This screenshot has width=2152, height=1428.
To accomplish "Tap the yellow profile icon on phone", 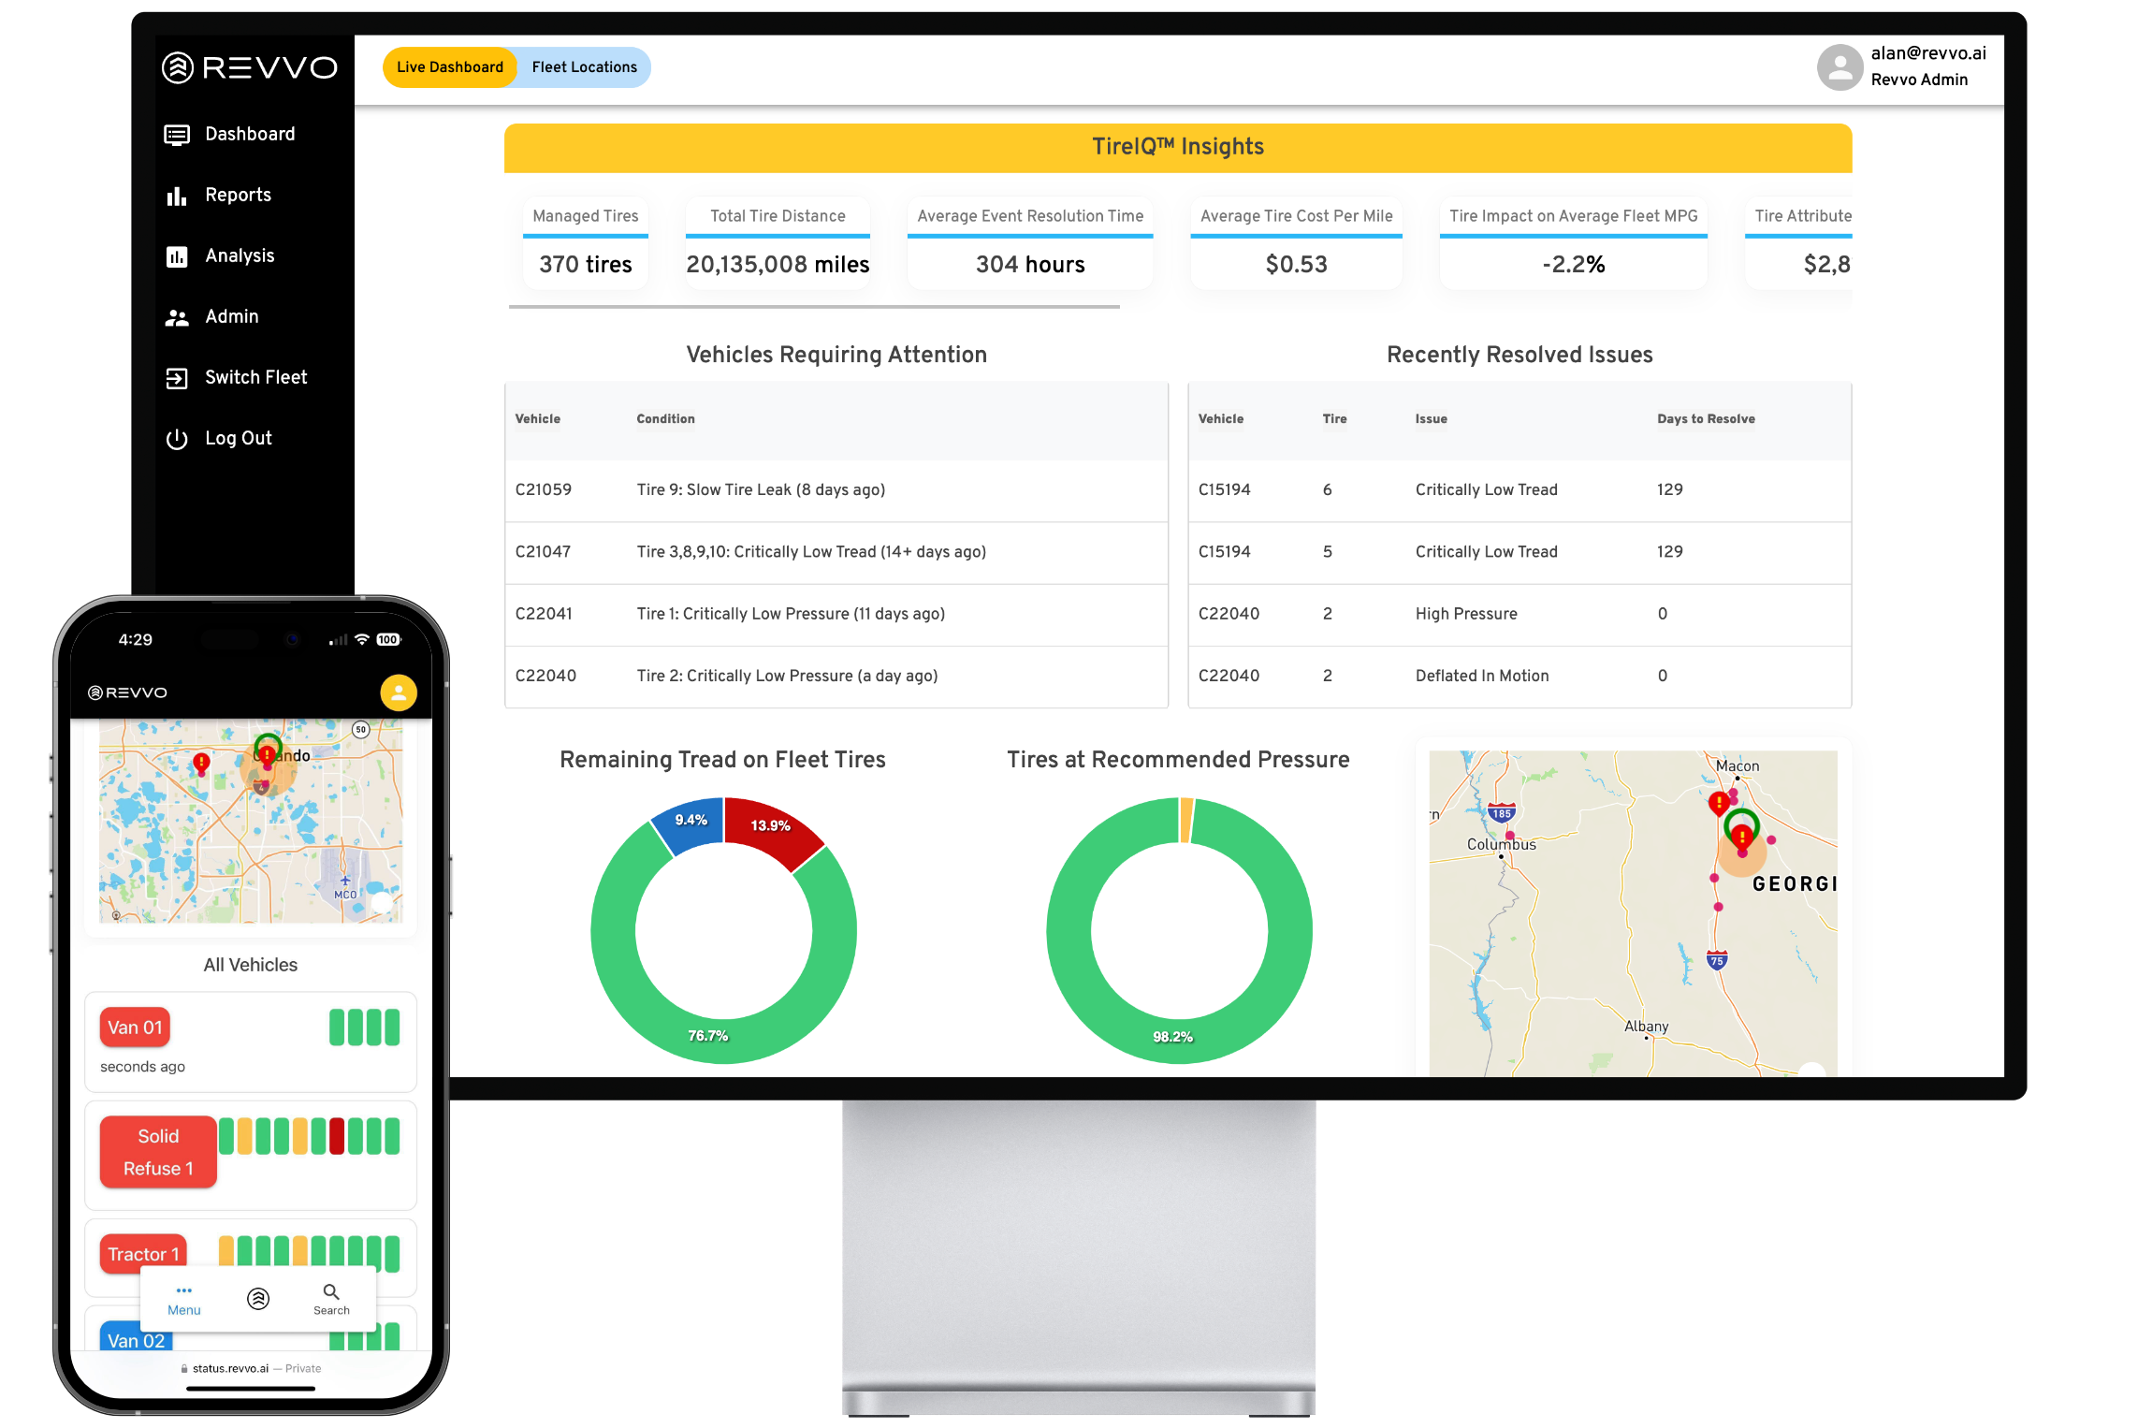I will pyautogui.click(x=399, y=692).
